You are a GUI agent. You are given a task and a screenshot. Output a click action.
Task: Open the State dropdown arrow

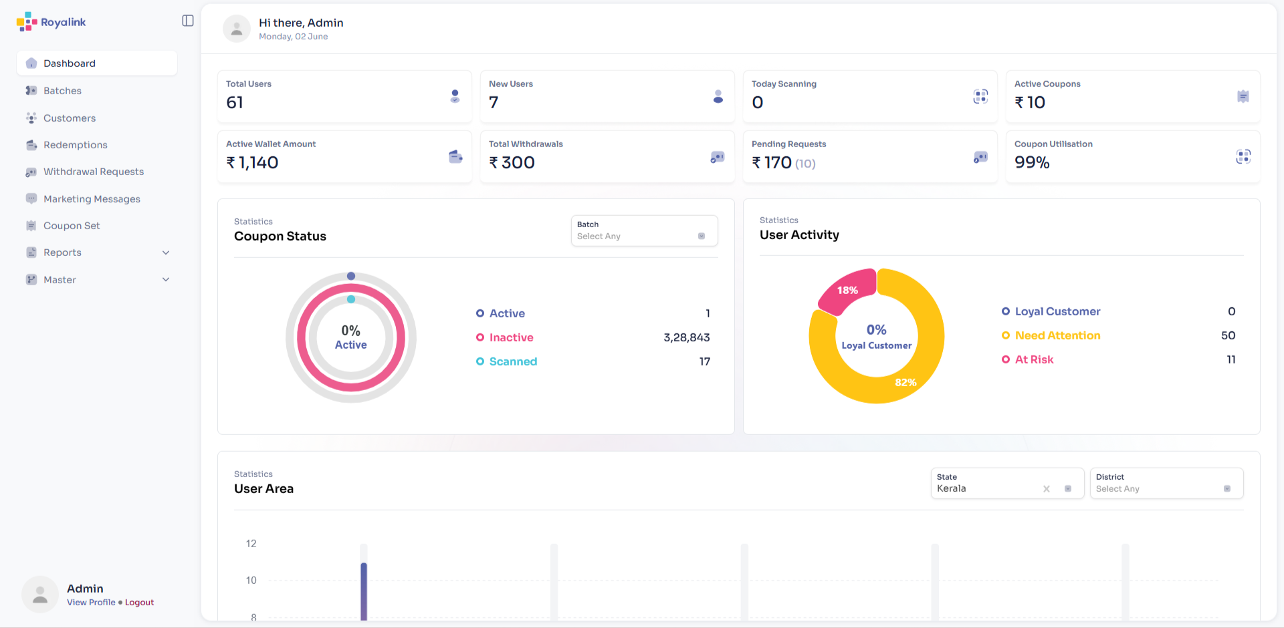(1068, 489)
